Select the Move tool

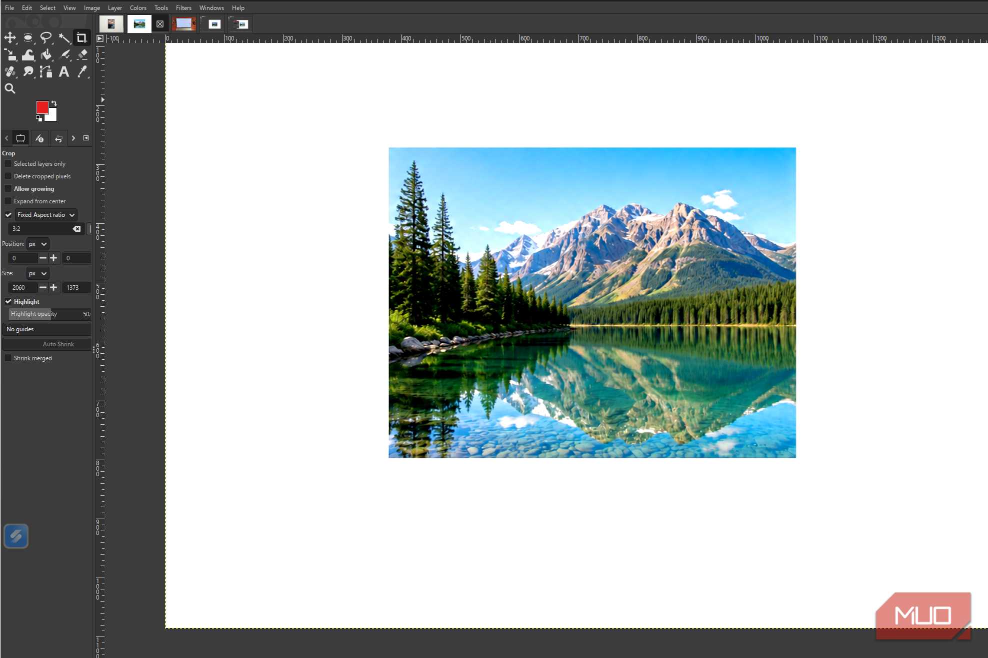tap(10, 37)
